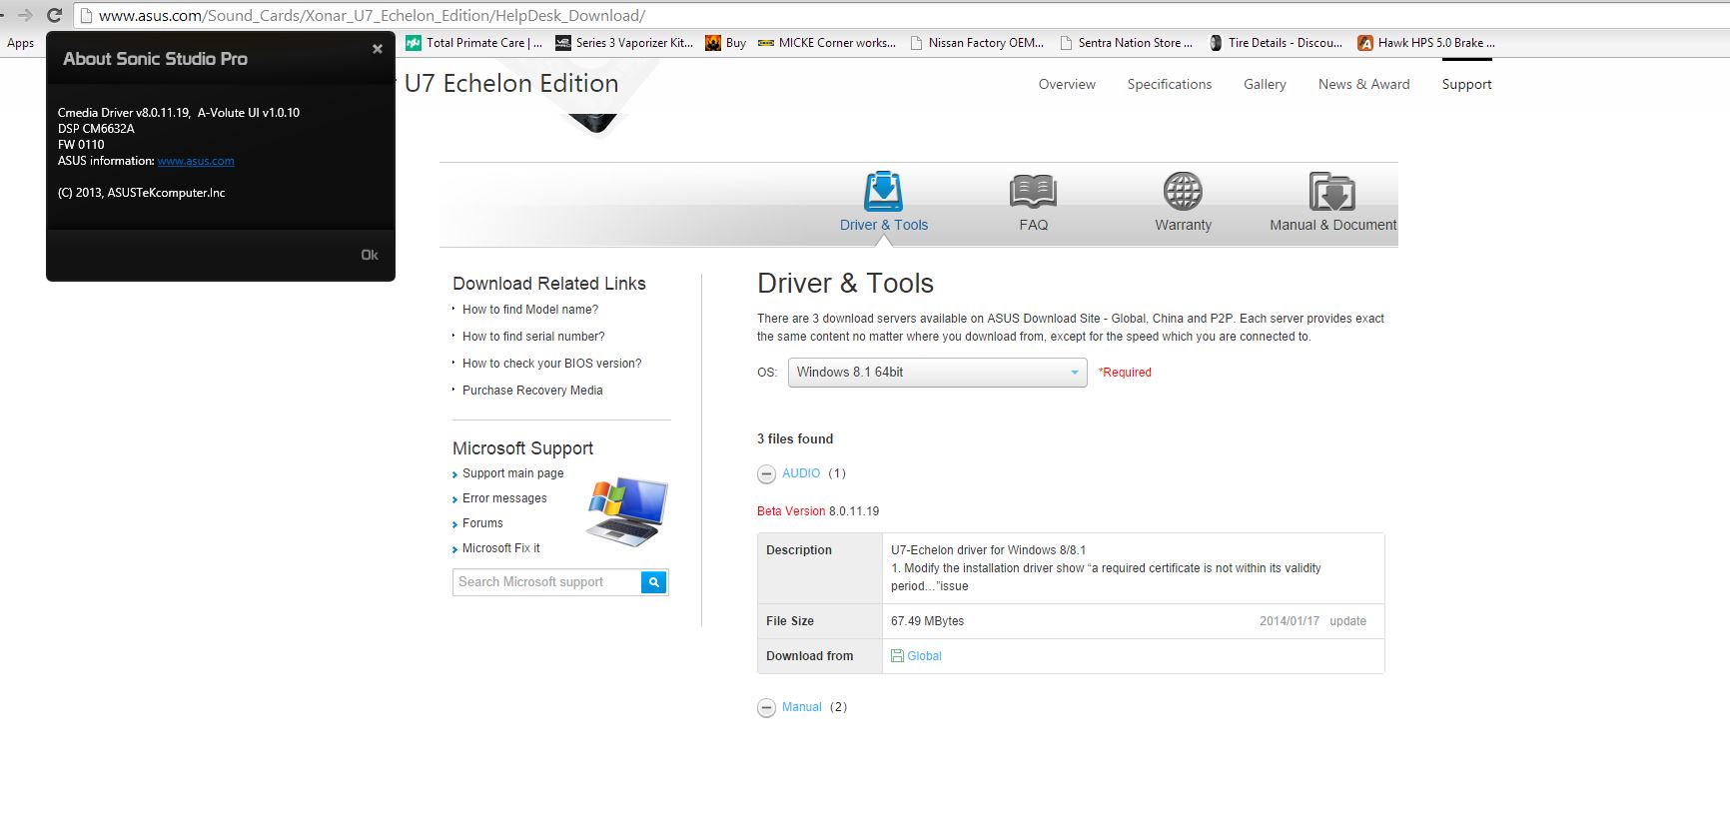The width and height of the screenshot is (1730, 835).
Task: Select the Driver & Tools tab label
Action: point(884,225)
